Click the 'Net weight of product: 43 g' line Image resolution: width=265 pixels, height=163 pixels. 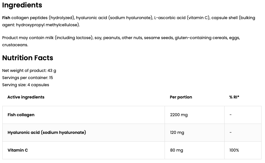click(29, 71)
